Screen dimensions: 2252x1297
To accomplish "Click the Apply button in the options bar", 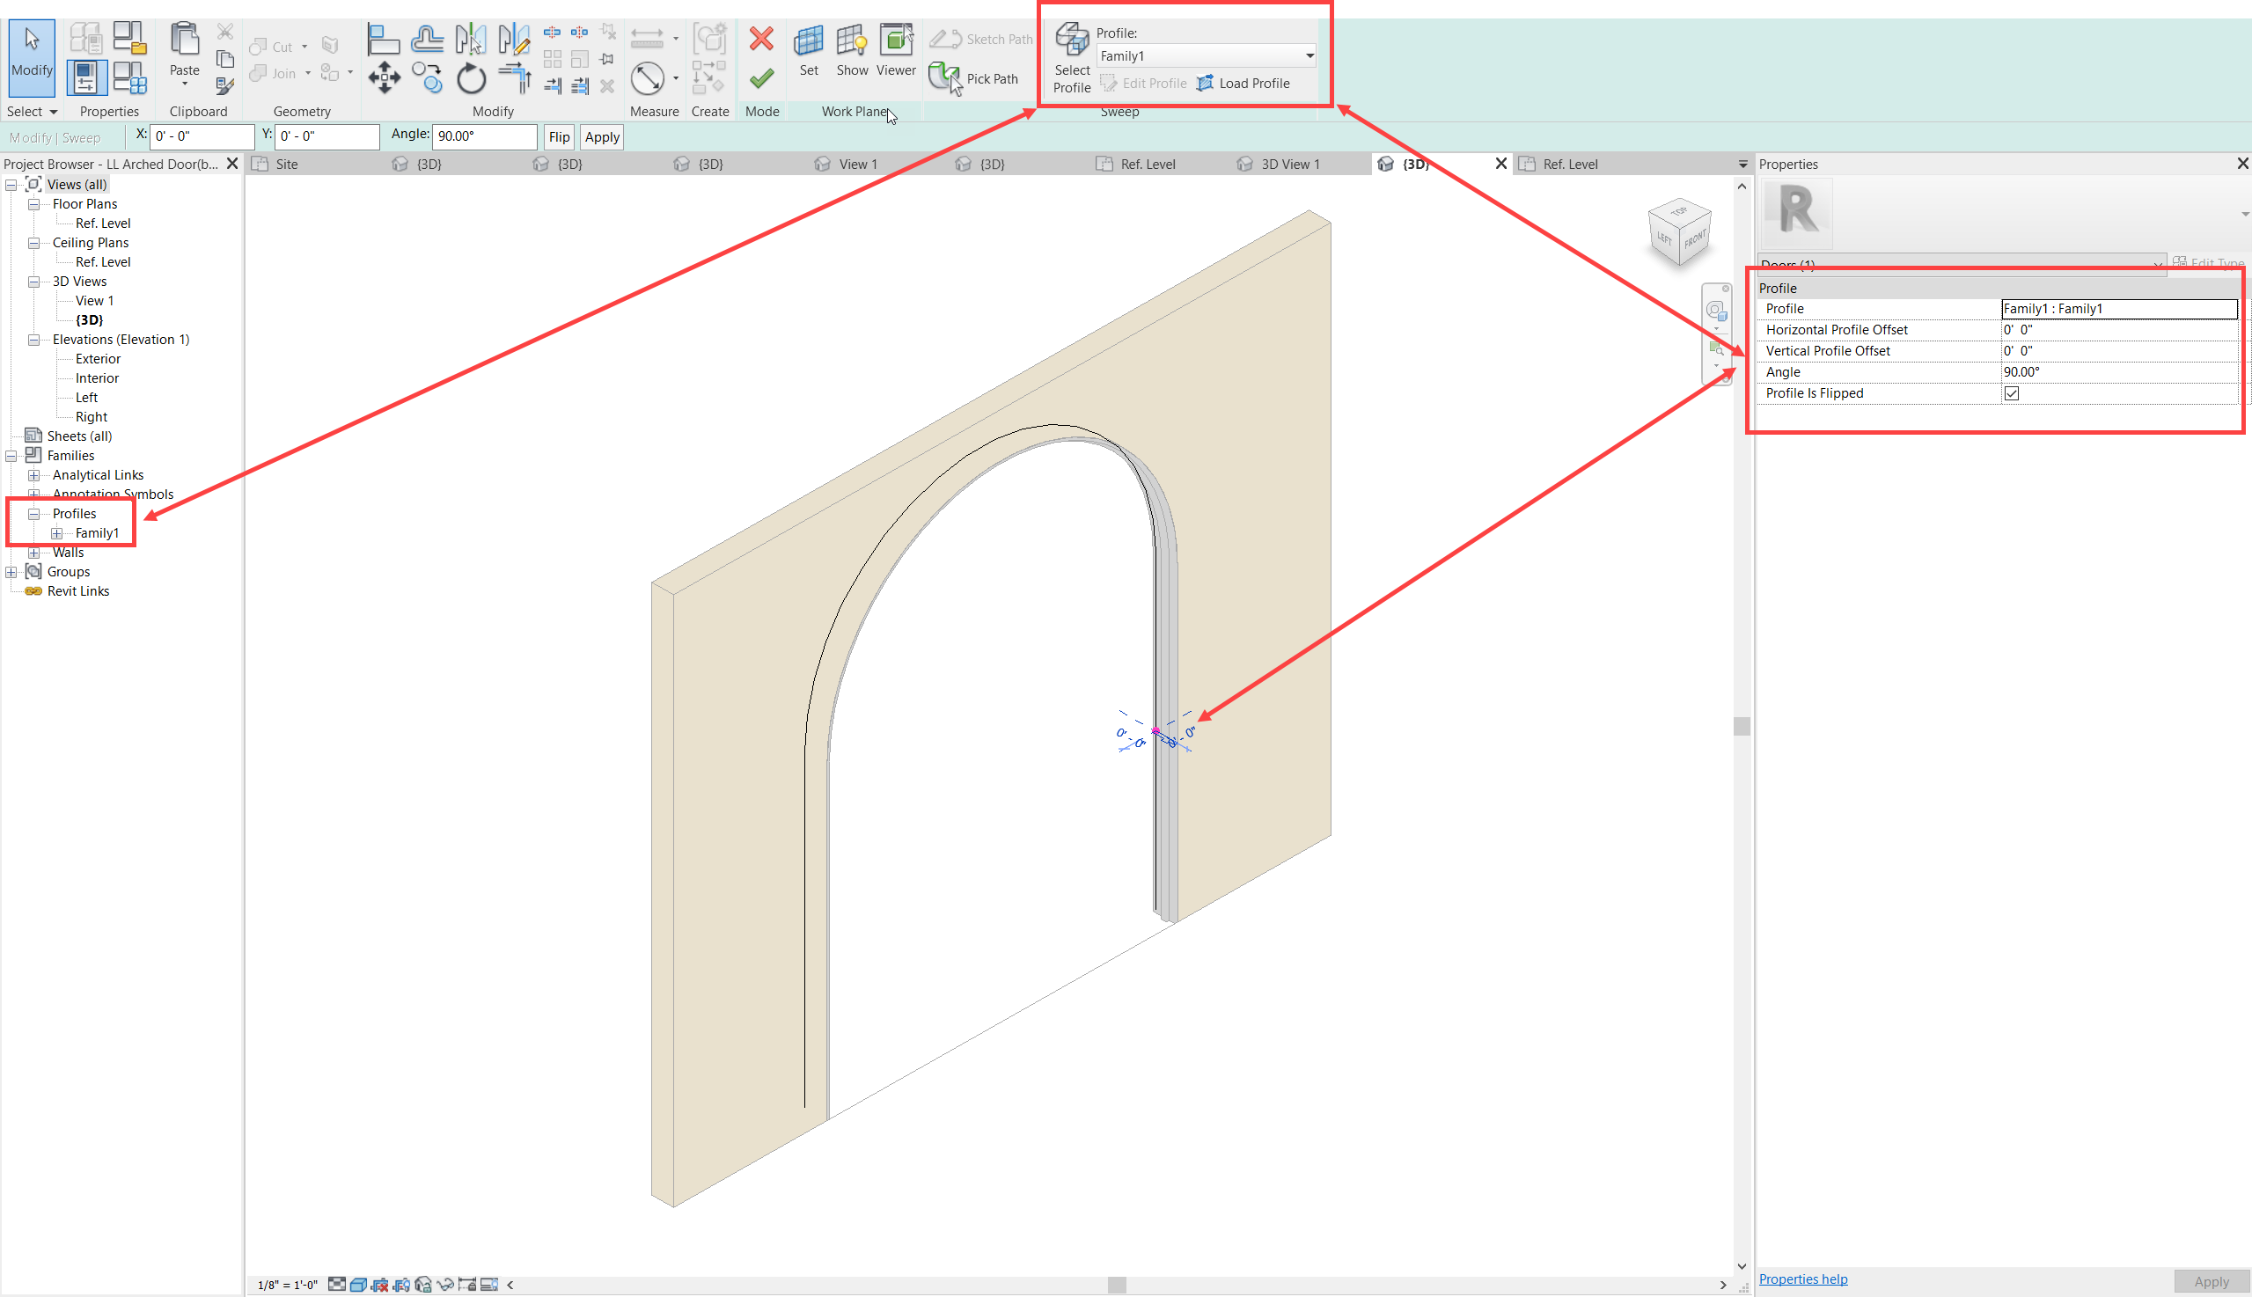I will coord(601,136).
